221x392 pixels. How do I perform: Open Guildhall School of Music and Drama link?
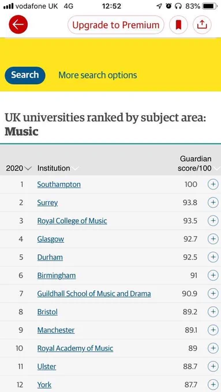point(94,293)
